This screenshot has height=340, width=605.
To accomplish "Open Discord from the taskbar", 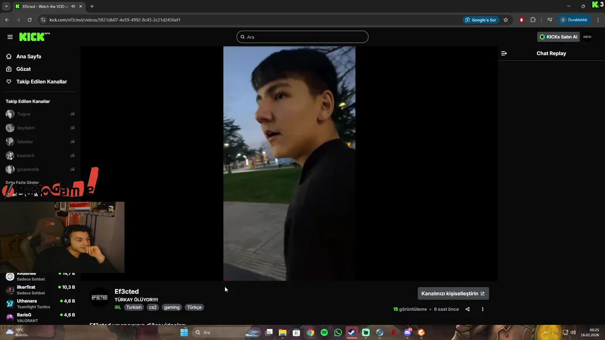I will point(407,332).
